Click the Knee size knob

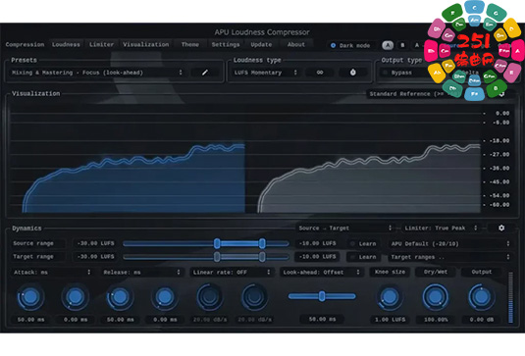point(390,297)
